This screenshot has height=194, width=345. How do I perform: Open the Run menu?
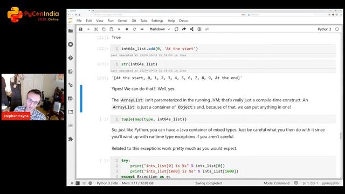click(111, 20)
